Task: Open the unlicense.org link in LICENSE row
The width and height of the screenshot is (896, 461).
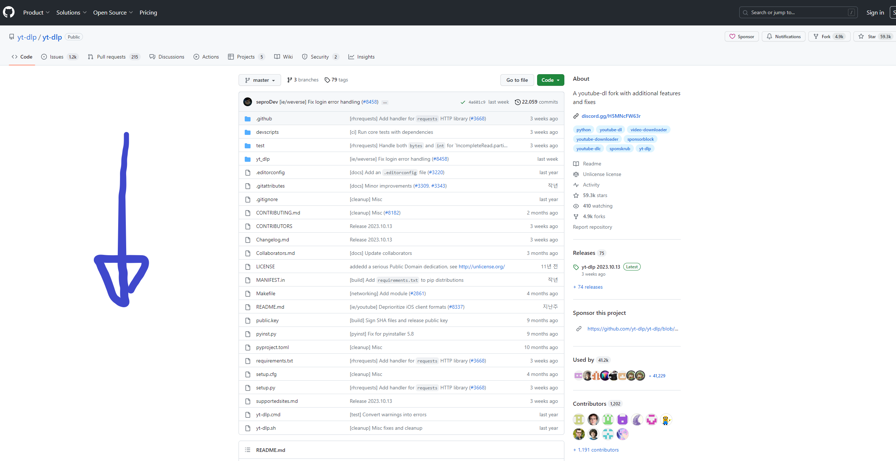Action: 482,266
